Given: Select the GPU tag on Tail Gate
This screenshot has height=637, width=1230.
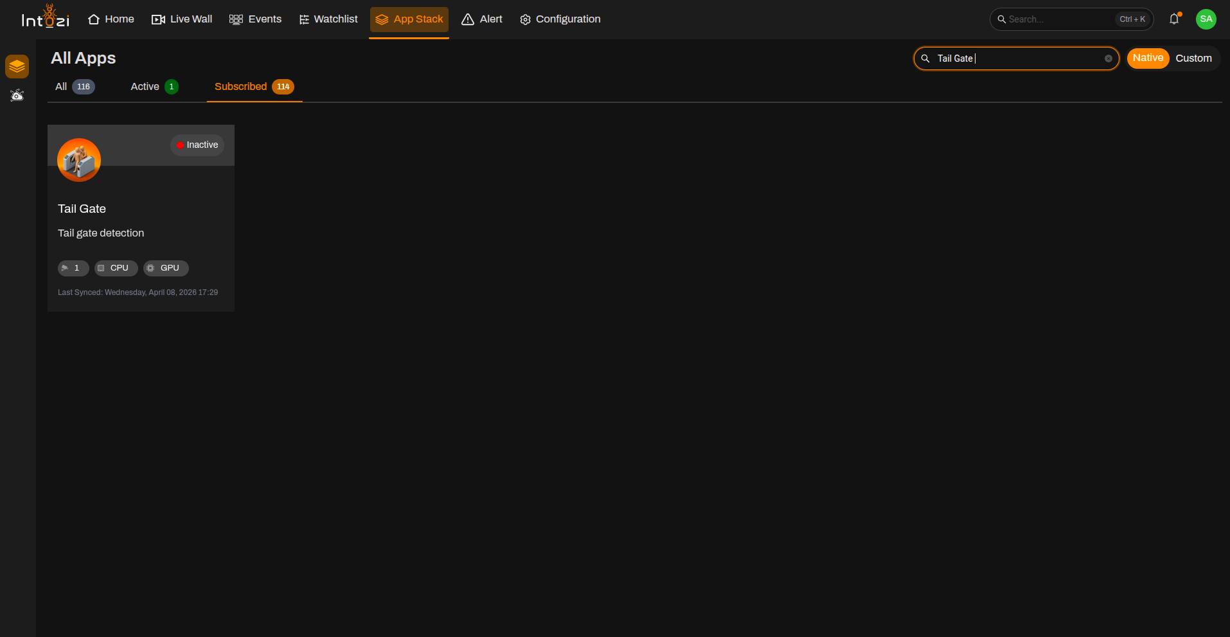Looking at the screenshot, I should pos(166,268).
